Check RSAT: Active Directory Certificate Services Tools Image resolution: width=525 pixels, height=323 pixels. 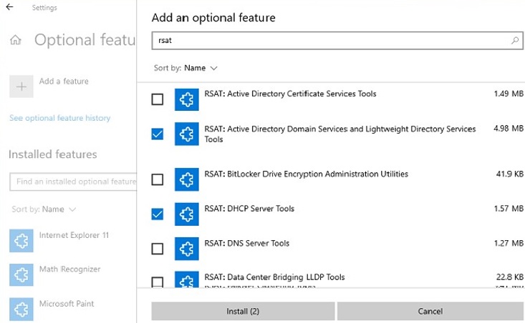click(x=158, y=99)
